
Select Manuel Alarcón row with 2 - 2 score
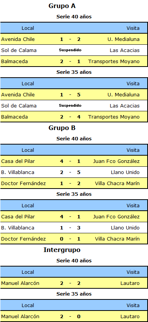tap(74, 283)
